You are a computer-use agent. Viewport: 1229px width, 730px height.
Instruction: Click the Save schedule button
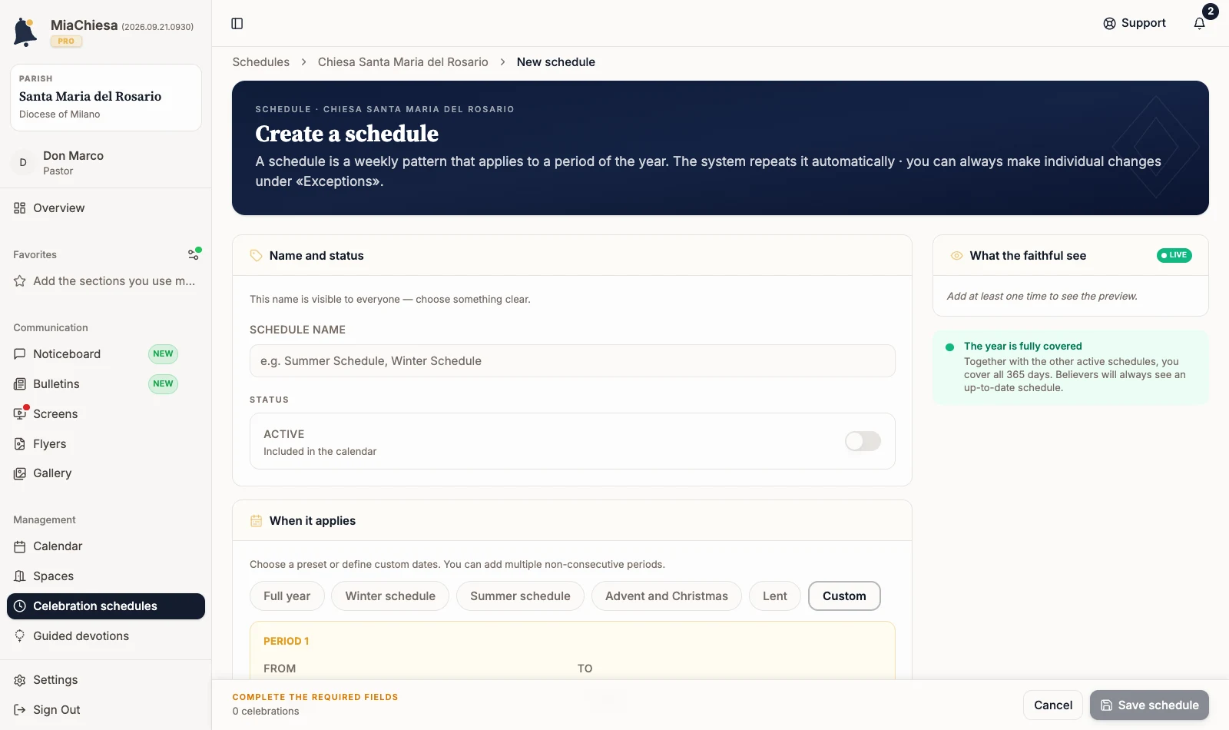tap(1149, 705)
